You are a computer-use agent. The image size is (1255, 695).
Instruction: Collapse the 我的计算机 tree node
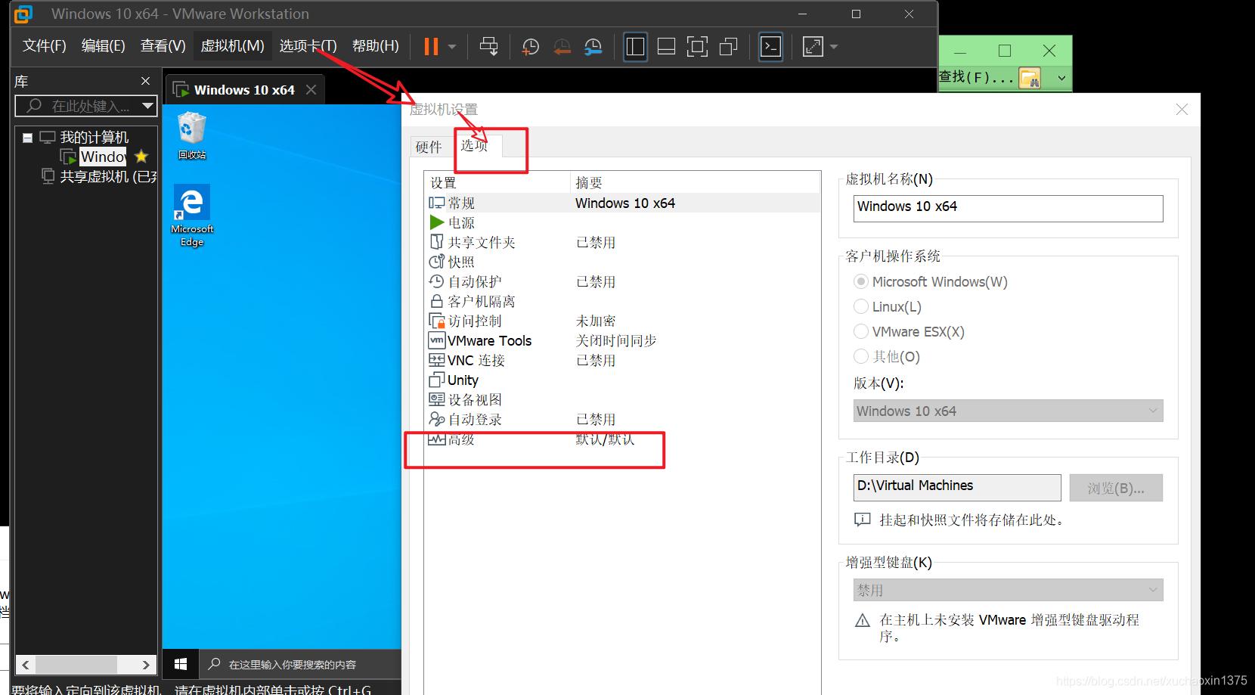coord(27,138)
